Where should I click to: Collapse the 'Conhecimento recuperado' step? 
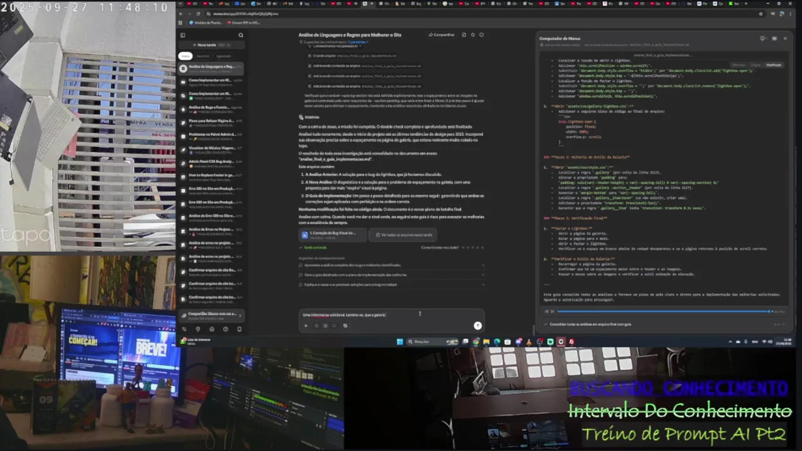coord(336,46)
